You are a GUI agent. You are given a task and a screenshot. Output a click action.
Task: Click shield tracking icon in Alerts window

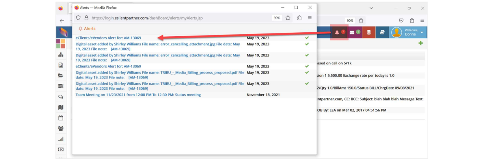(78, 18)
